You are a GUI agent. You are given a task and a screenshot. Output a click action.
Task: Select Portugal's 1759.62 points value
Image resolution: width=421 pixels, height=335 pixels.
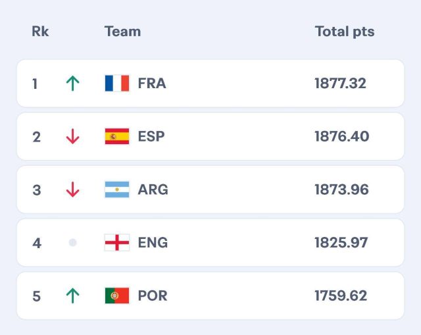point(341,296)
